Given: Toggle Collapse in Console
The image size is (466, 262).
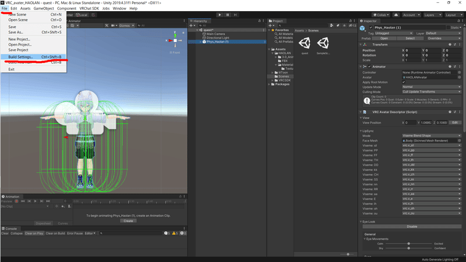Looking at the screenshot, I should tap(17, 233).
